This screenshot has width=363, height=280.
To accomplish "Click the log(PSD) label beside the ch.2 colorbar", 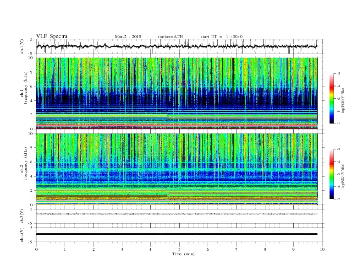I will point(343,176).
